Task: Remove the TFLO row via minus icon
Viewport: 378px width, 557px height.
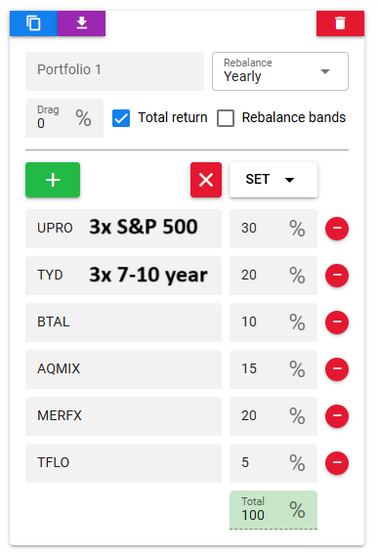Action: [337, 463]
